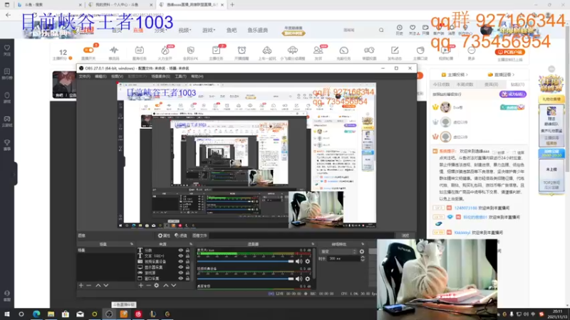Increase the transition duration stepper
The height and width of the screenshot is (320, 570).
(363, 257)
